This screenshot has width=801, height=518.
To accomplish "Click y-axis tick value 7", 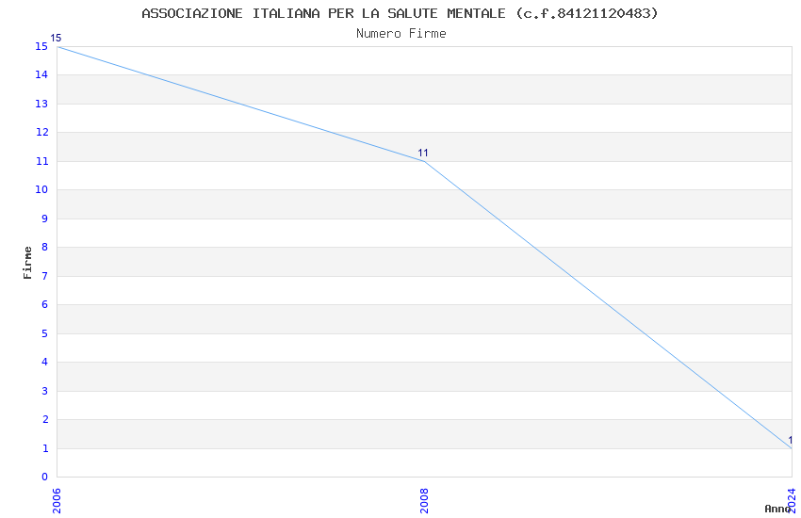I will pyautogui.click(x=45, y=276).
